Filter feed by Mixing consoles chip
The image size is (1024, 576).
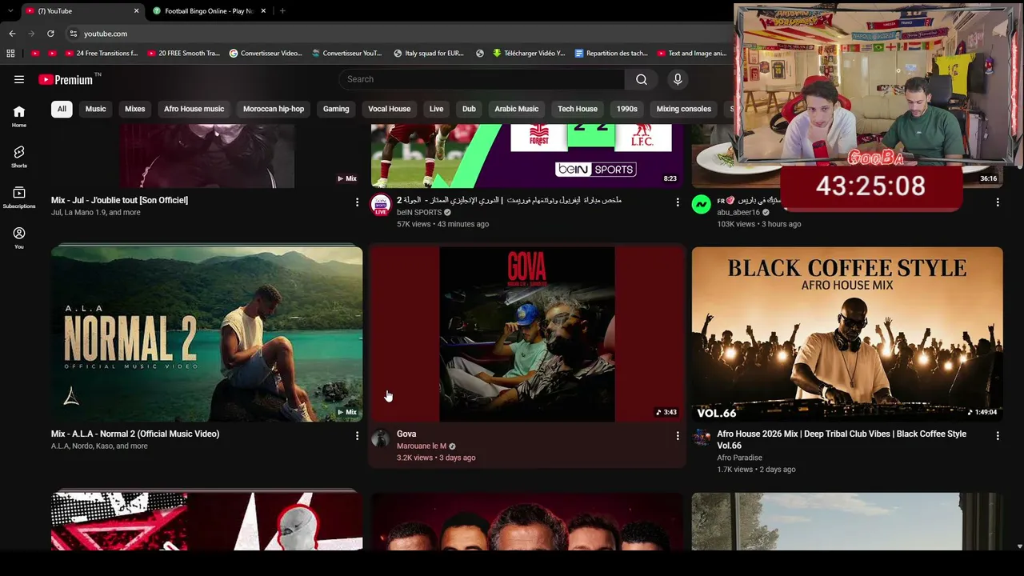[684, 109]
